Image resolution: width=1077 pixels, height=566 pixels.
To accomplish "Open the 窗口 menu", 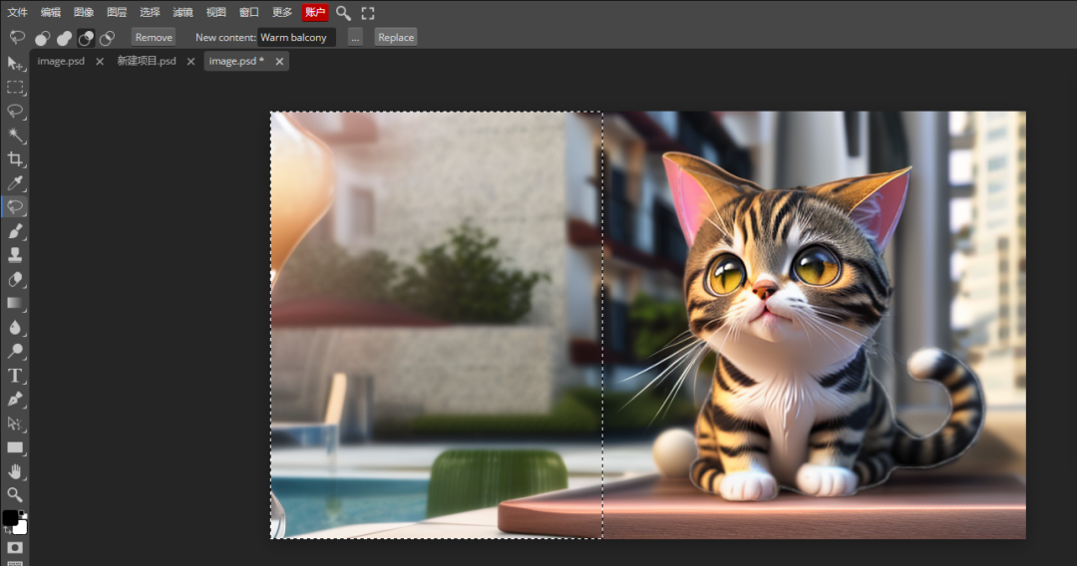I will click(x=248, y=12).
